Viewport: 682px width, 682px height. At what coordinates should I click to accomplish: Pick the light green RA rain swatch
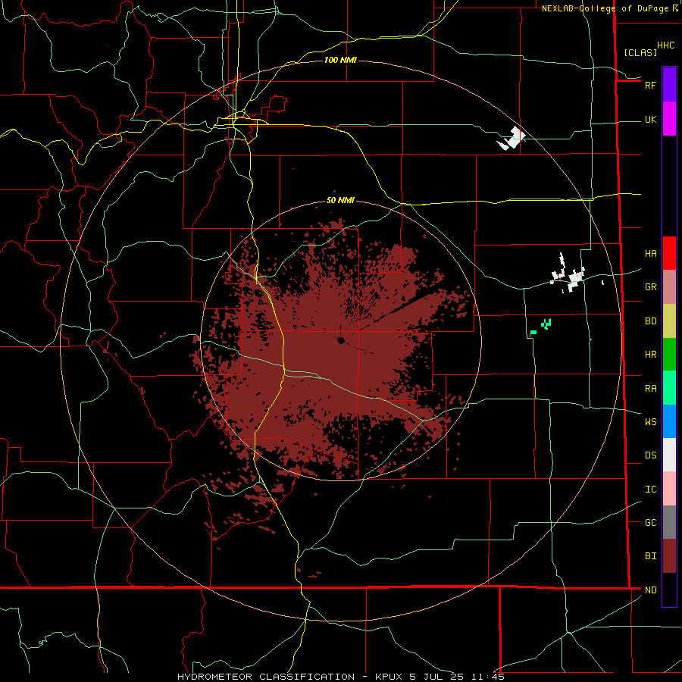(x=669, y=388)
